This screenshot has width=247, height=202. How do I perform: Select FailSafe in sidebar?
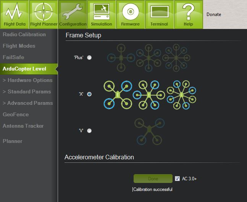pyautogui.click(x=13, y=57)
